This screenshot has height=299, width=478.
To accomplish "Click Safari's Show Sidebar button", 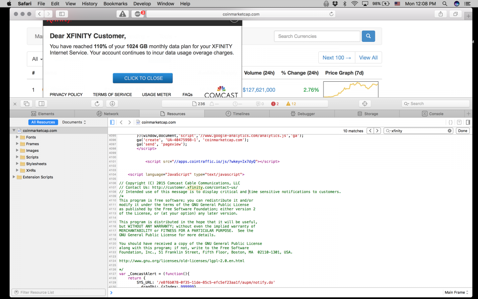I will [x=62, y=14].
